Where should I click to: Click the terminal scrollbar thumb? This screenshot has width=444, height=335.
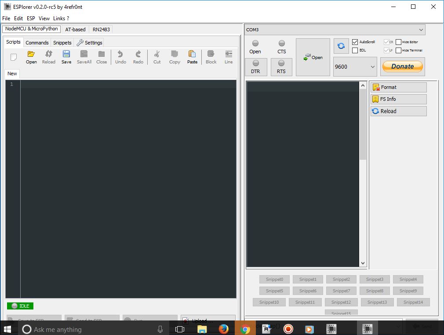[363, 124]
